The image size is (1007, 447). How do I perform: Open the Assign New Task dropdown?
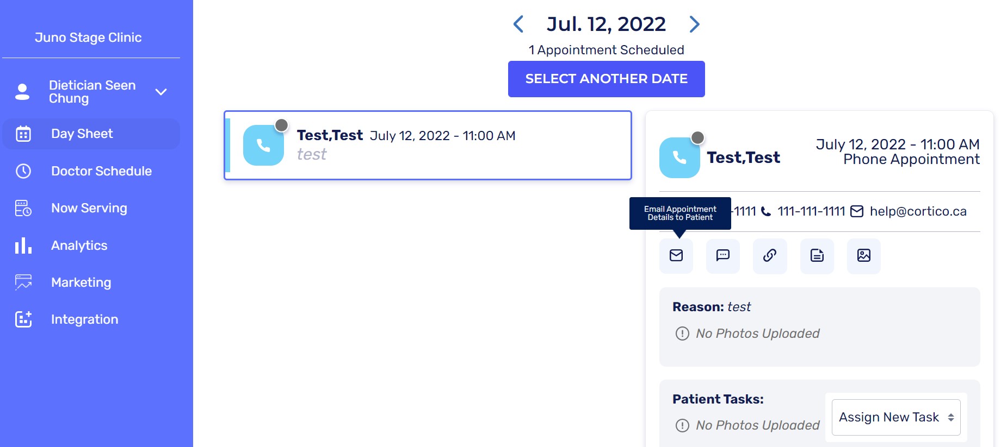pyautogui.click(x=895, y=417)
